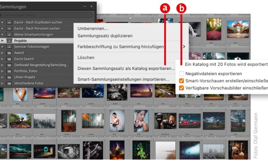Select foggy autumn forest with orange tree thumbnail

(x=93, y=121)
